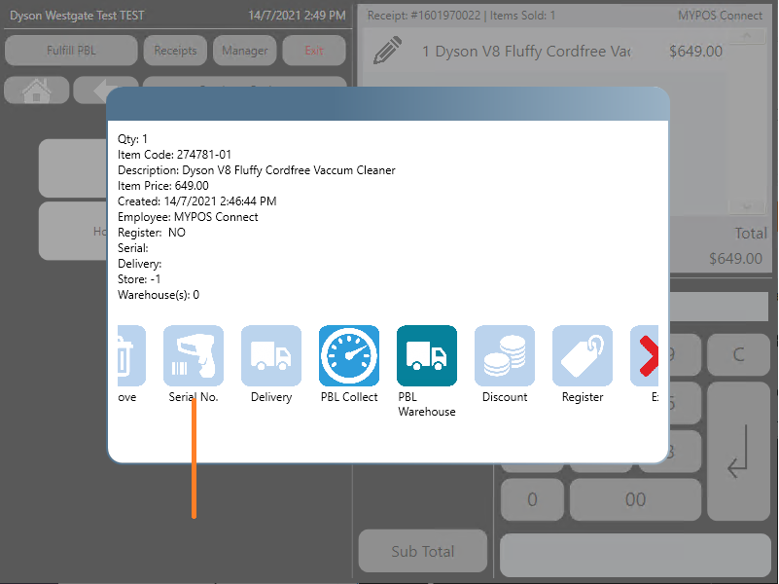Click the red arrow to show more options
This screenshot has height=584, width=779.
pos(645,355)
